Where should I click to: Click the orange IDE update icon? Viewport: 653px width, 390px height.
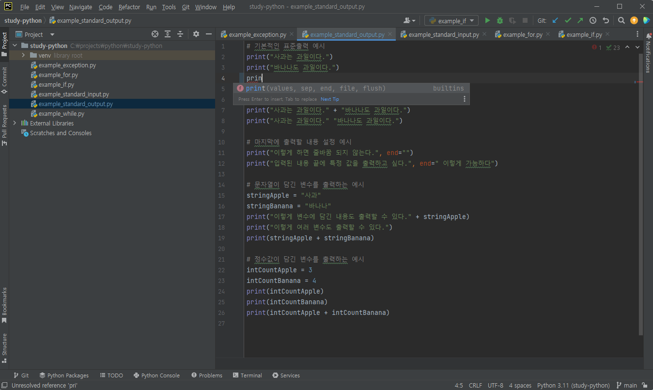click(634, 20)
